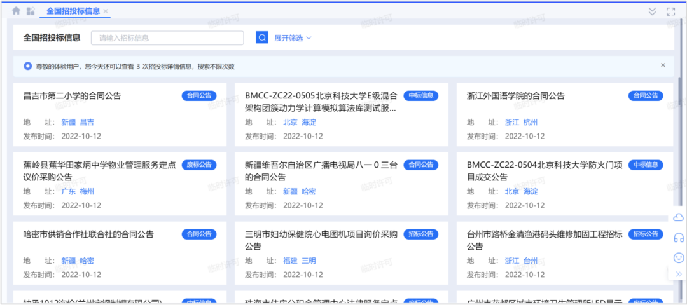687x305 pixels.
Task: Select 海淀 in BMCC-ZC22-0505 card address
Action: [x=309, y=122]
